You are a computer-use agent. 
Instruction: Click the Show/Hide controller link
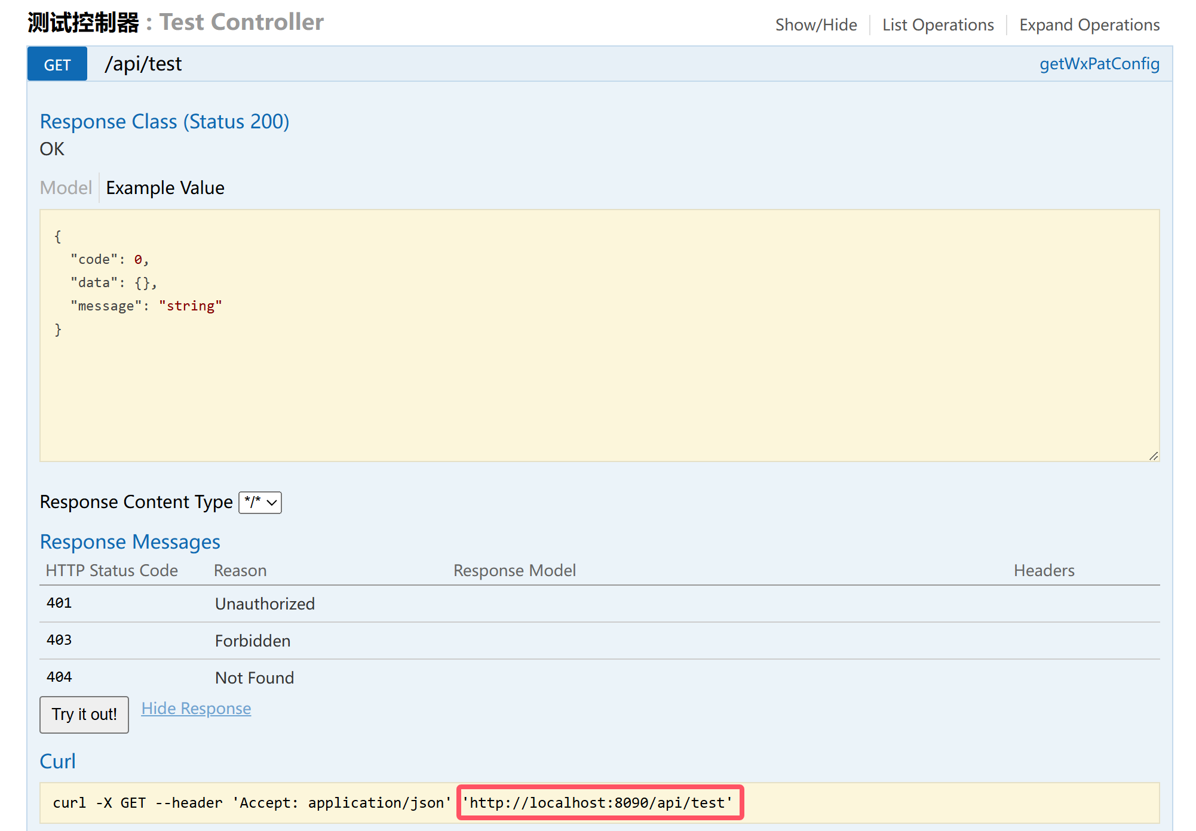(815, 25)
